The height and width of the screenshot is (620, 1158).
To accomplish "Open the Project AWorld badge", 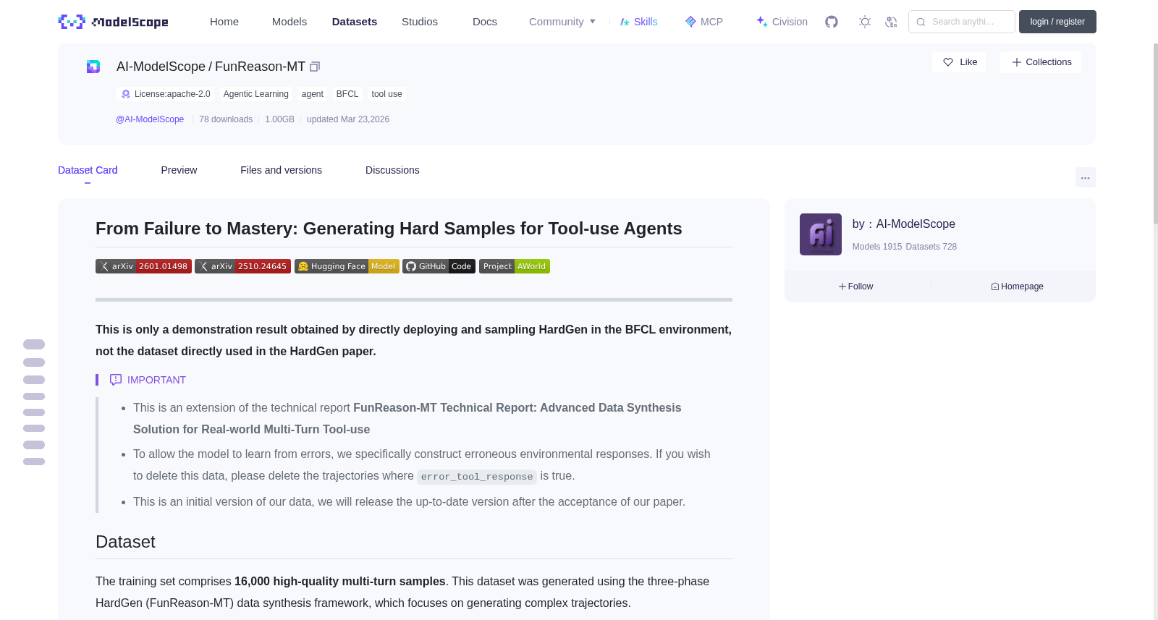I will [x=515, y=266].
